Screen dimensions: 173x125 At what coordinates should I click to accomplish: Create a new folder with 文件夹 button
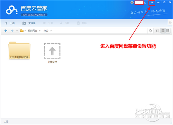click(x=29, y=23)
